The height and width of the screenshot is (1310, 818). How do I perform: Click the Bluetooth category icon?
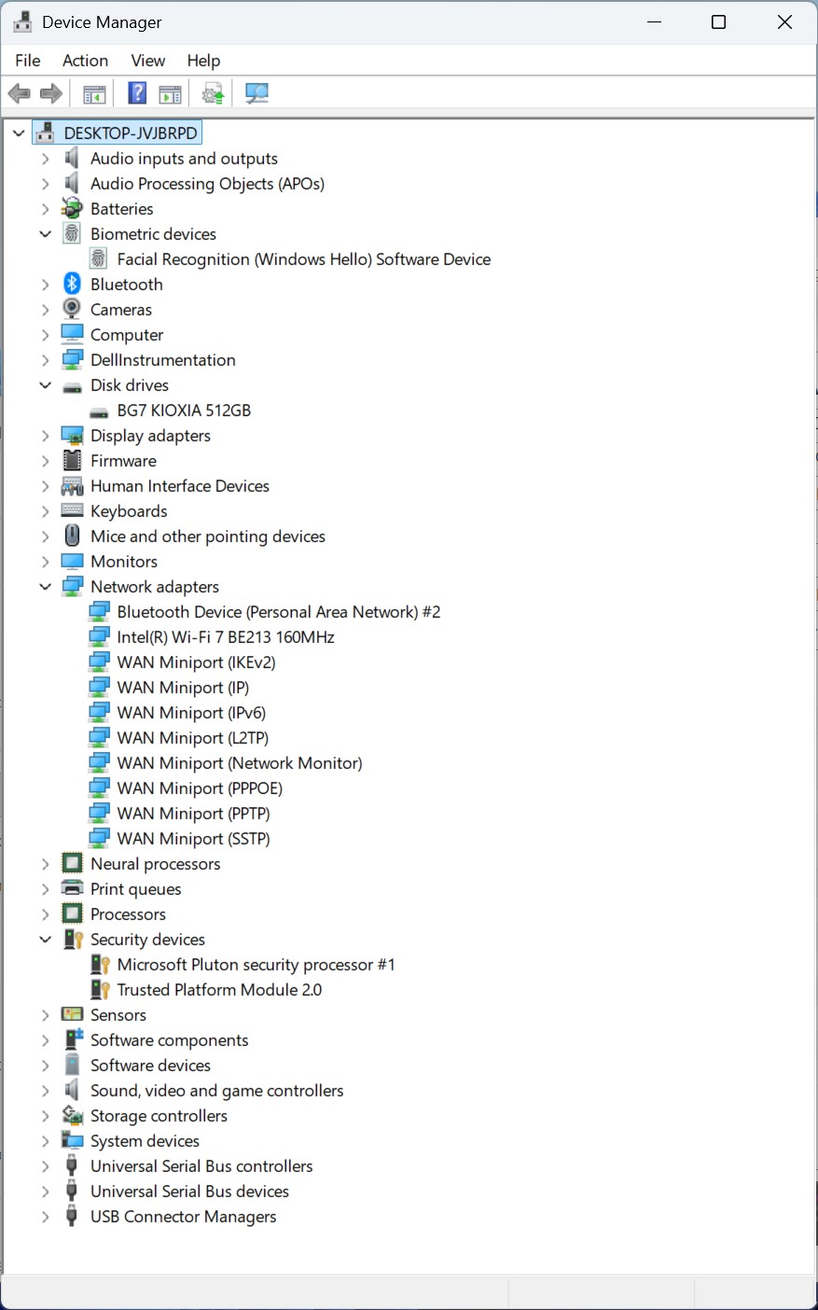(x=72, y=284)
